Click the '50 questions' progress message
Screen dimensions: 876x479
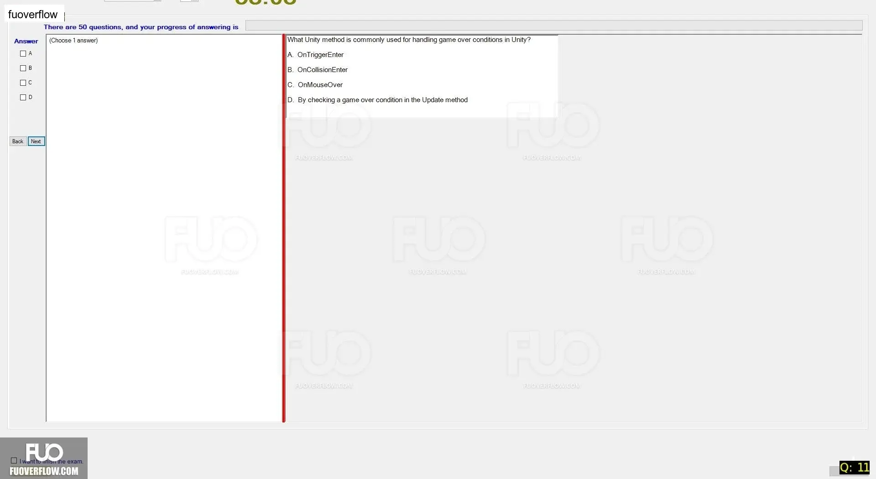141,27
